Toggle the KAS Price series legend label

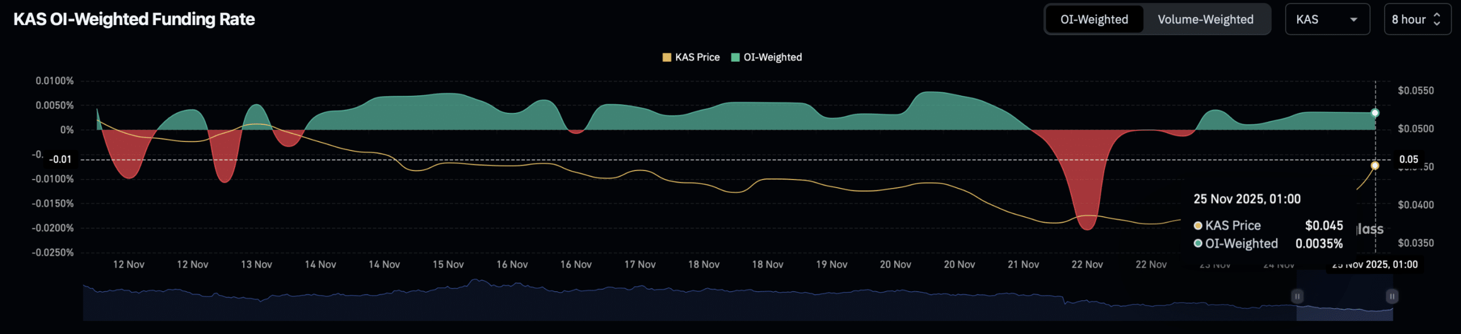pyautogui.click(x=697, y=58)
